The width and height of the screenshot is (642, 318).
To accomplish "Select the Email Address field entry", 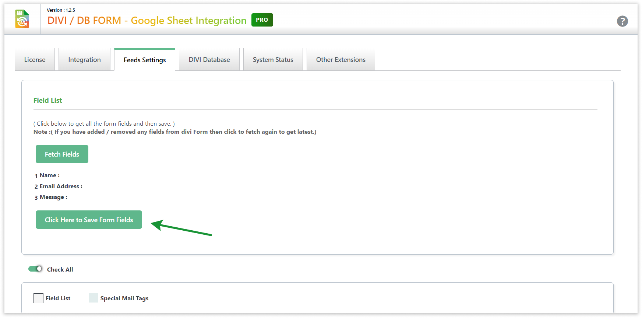I will tap(61, 186).
